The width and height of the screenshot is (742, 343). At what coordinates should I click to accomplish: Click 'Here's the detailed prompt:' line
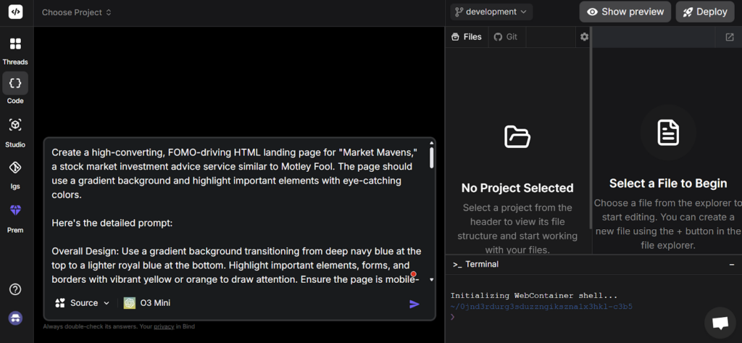coord(112,223)
